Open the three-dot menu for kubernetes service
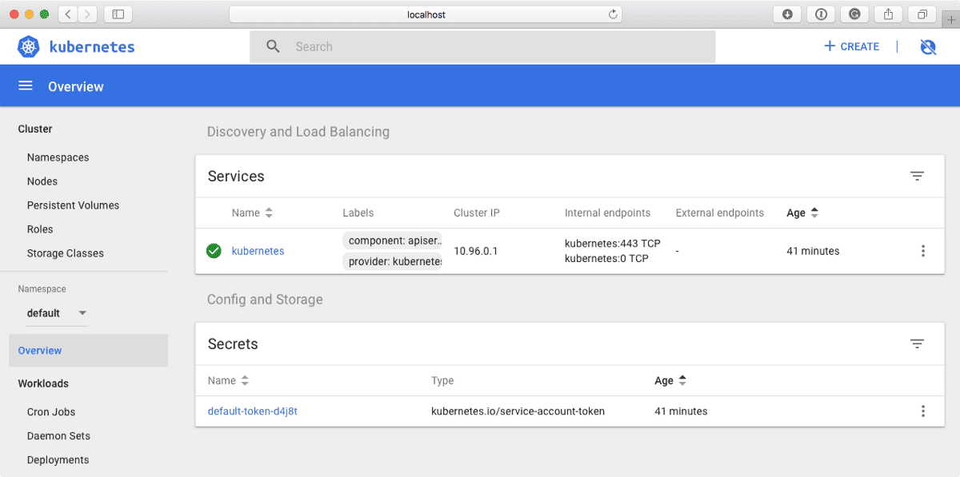This screenshot has width=960, height=477. 923,250
